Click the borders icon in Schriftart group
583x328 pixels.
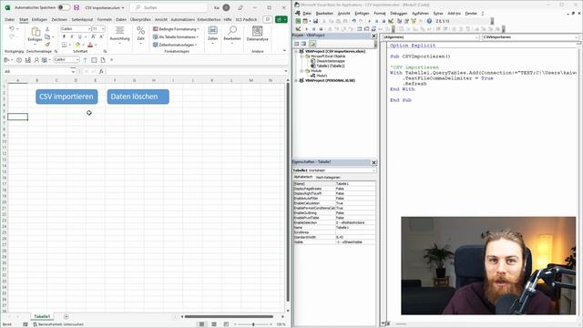[x=64, y=45]
